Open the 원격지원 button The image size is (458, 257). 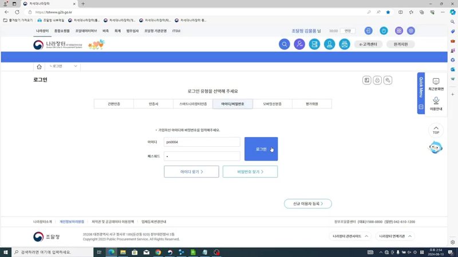point(400,45)
